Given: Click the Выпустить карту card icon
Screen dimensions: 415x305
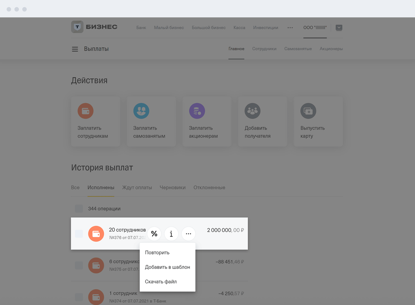Looking at the screenshot, I should click(x=308, y=111).
